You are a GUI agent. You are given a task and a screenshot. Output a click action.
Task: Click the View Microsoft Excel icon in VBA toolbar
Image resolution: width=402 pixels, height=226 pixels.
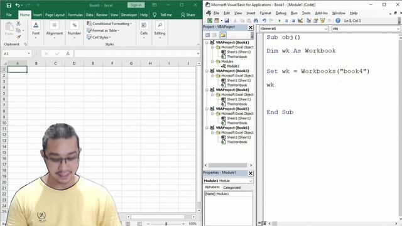[210, 21]
